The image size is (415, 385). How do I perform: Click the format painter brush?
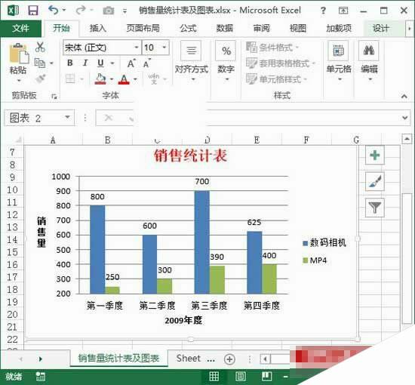click(40, 79)
